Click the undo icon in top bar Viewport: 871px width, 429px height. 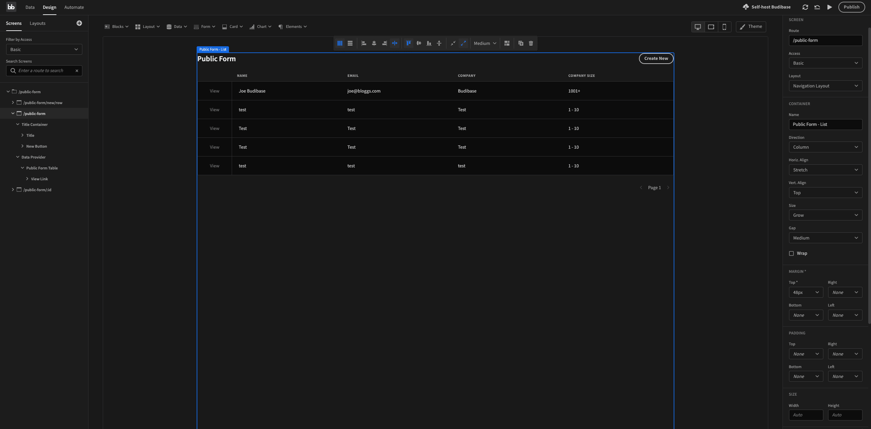[817, 7]
